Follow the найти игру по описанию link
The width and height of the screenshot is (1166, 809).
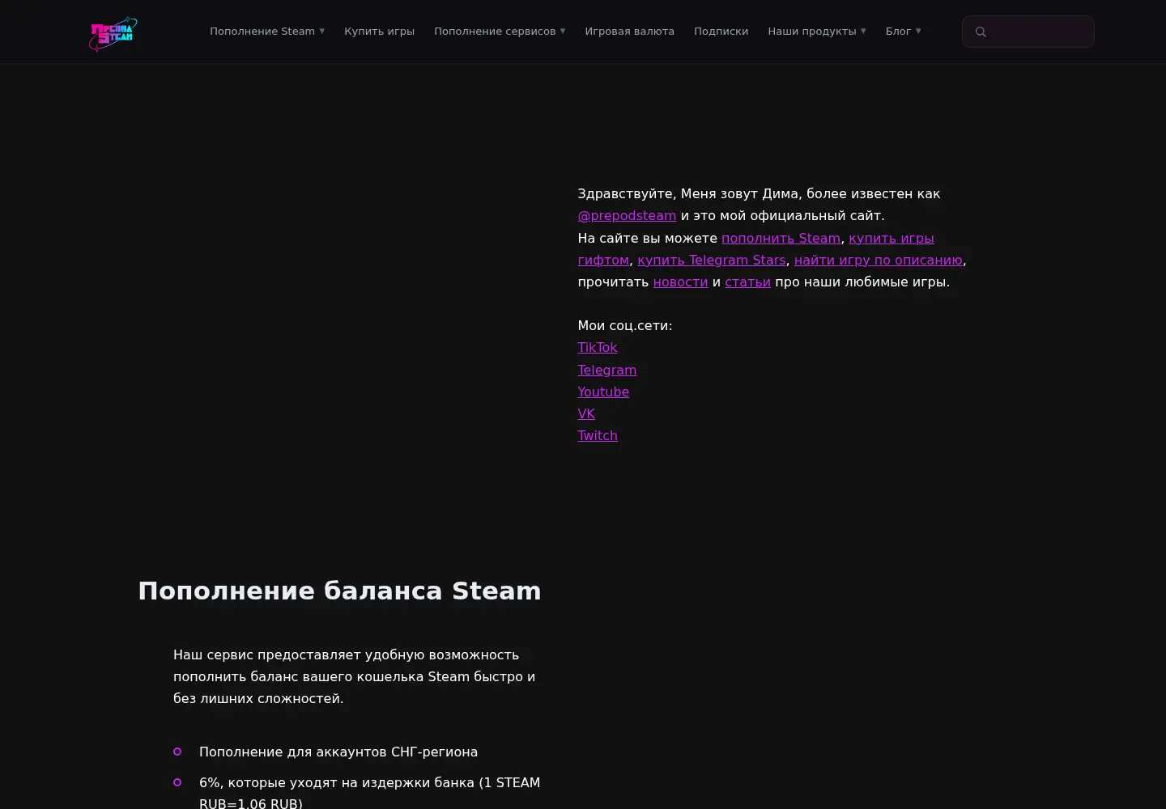[x=878, y=260]
